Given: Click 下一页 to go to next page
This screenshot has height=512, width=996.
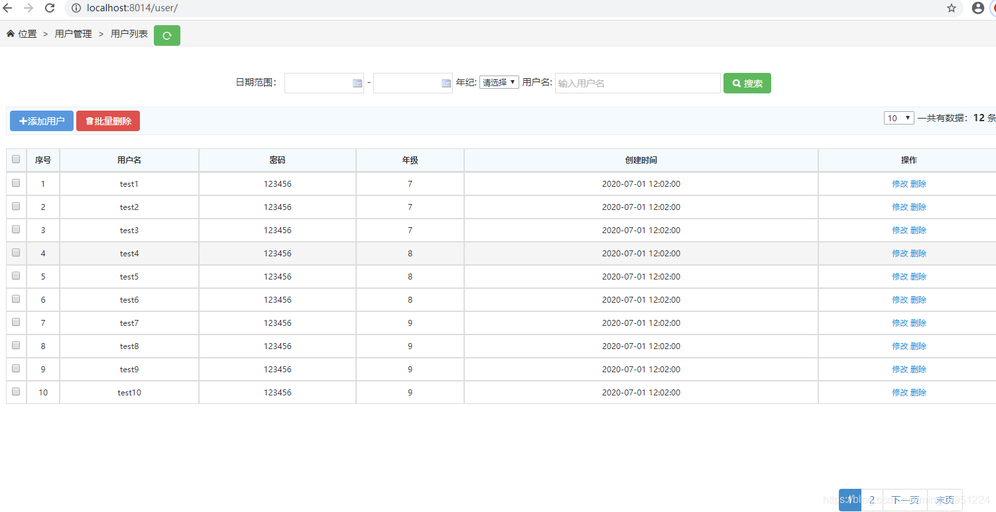Looking at the screenshot, I should (904, 500).
